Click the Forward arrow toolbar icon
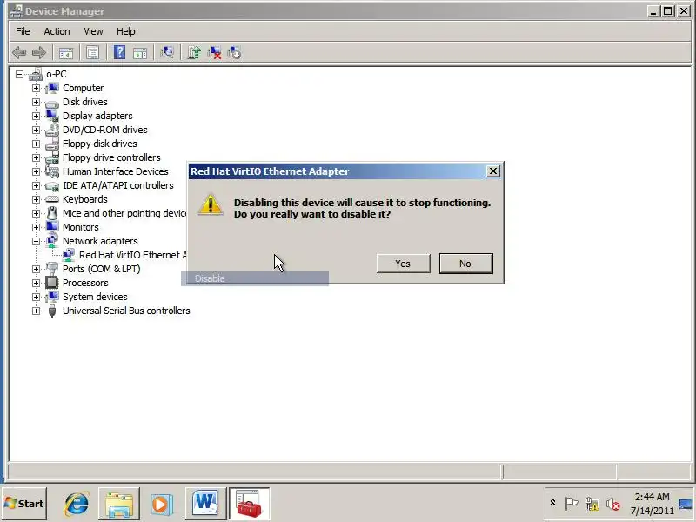The height and width of the screenshot is (522, 696). click(x=39, y=53)
